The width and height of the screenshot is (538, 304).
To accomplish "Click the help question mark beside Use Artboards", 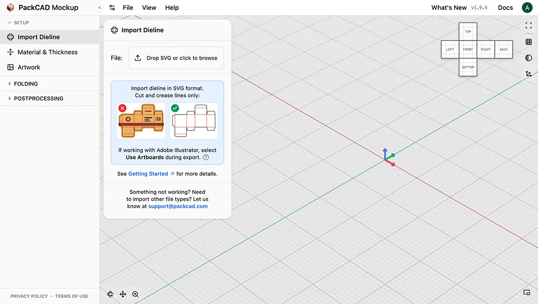I will [x=206, y=158].
